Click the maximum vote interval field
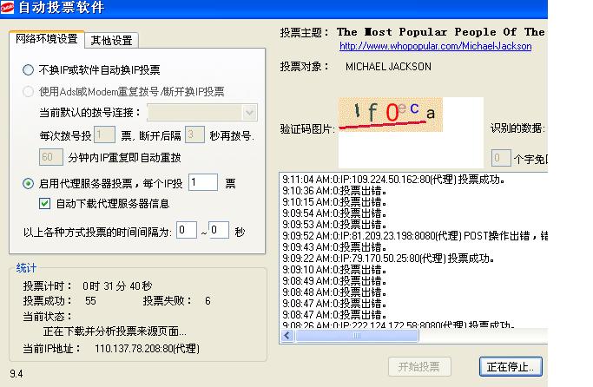The width and height of the screenshot is (593, 387). click(x=218, y=230)
